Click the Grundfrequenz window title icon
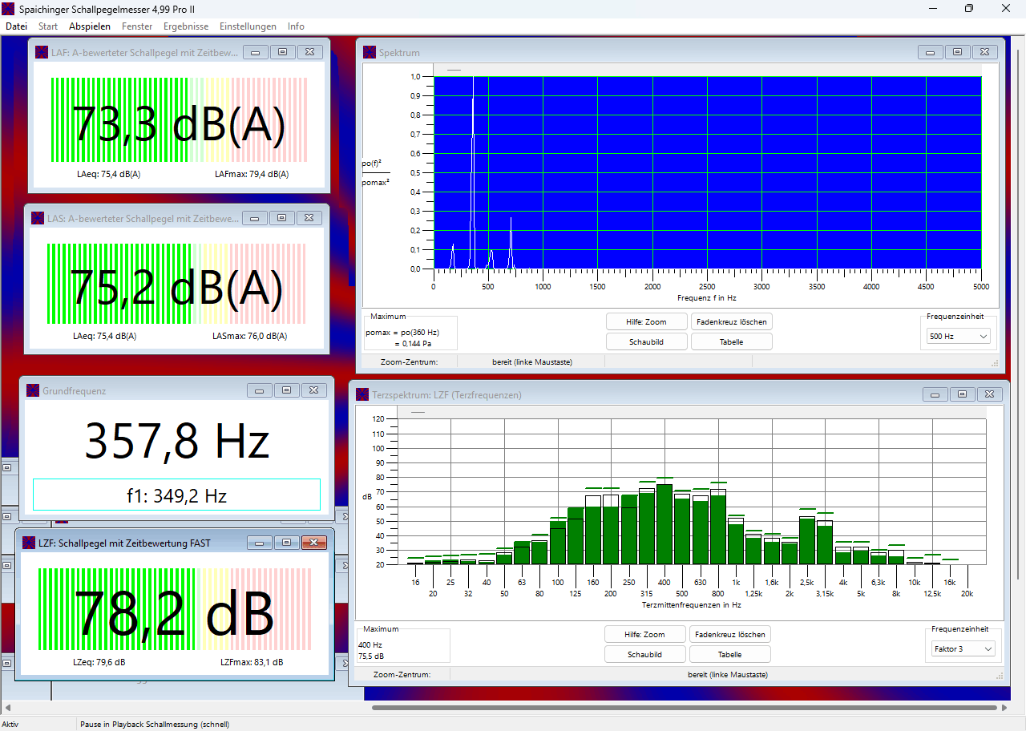Image resolution: width=1026 pixels, height=731 pixels. pos(33,390)
